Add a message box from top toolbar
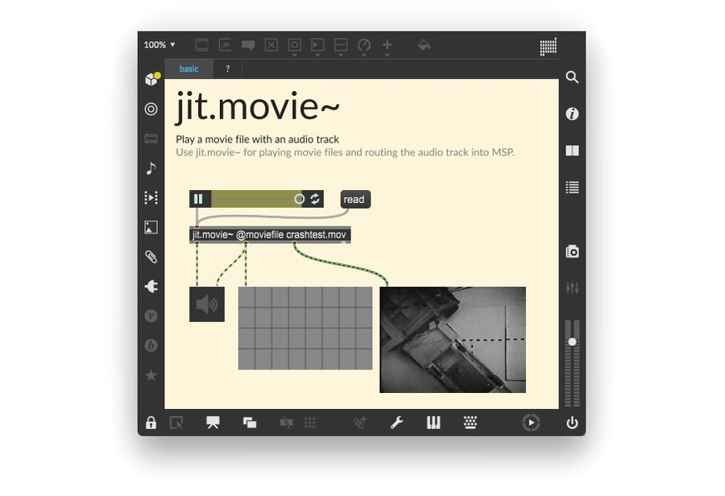 (225, 45)
